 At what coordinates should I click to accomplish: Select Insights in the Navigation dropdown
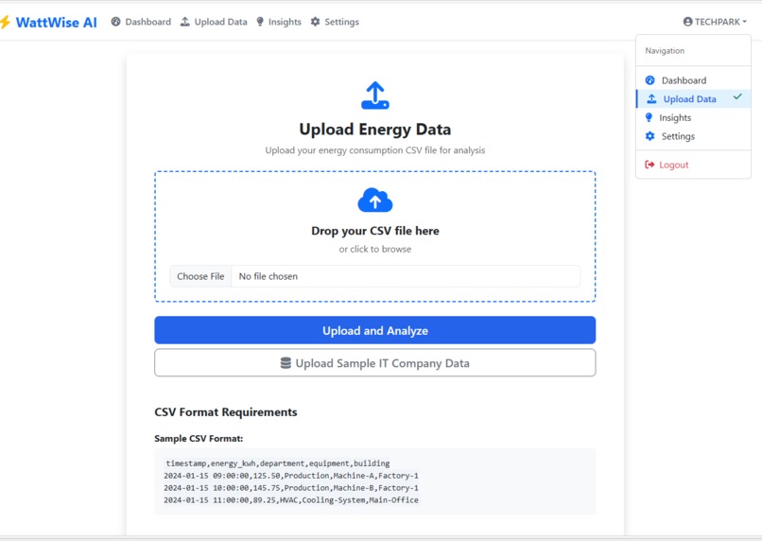[694, 117]
